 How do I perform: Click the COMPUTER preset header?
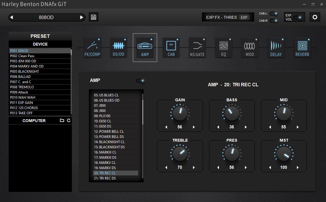tap(34, 121)
